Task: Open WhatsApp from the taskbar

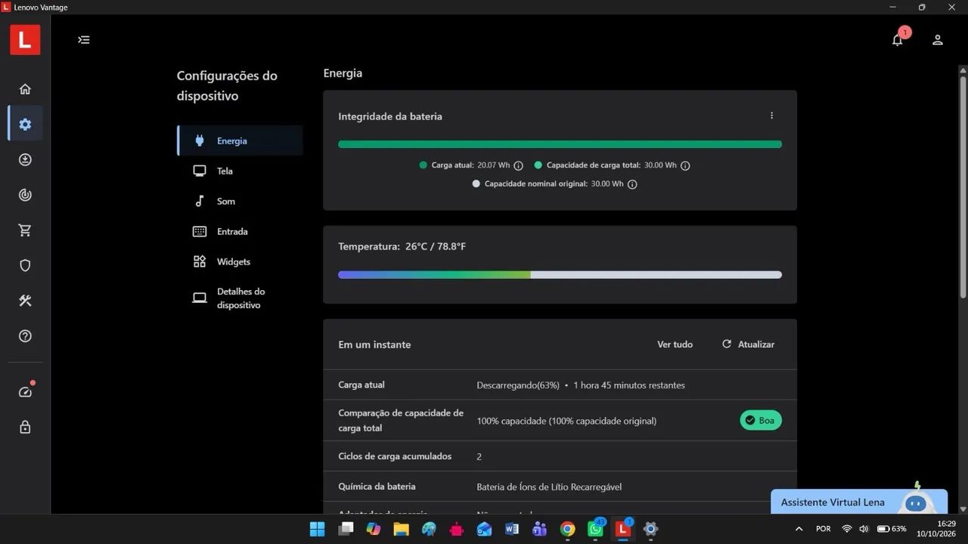Action: 595,529
